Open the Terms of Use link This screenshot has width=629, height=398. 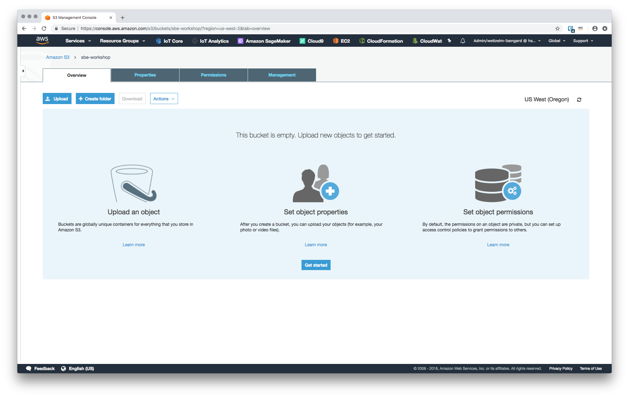(591, 369)
